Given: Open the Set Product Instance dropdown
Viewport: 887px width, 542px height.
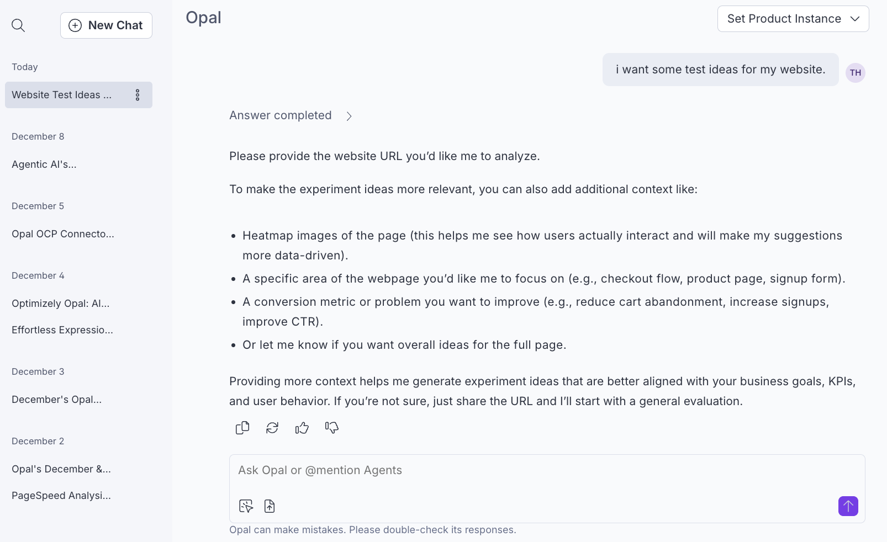Looking at the screenshot, I should coord(793,18).
